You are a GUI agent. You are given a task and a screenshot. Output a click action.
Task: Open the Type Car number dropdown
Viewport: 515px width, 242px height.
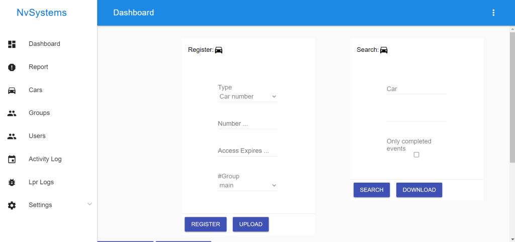[x=247, y=97]
